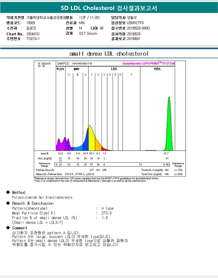The height and width of the screenshot is (278, 218).
Task: Select the SD LDL Cholesterol report title
Action: (x=109, y=8)
